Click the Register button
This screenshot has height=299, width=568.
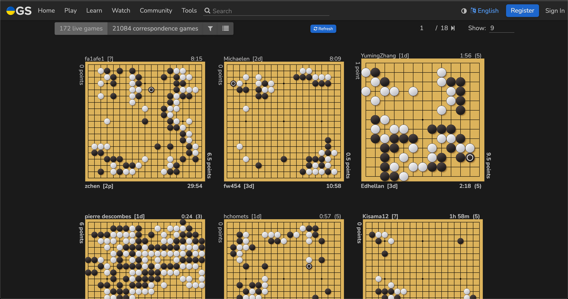click(522, 11)
